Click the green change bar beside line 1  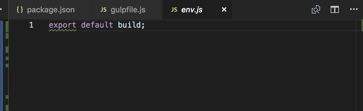click(7, 26)
